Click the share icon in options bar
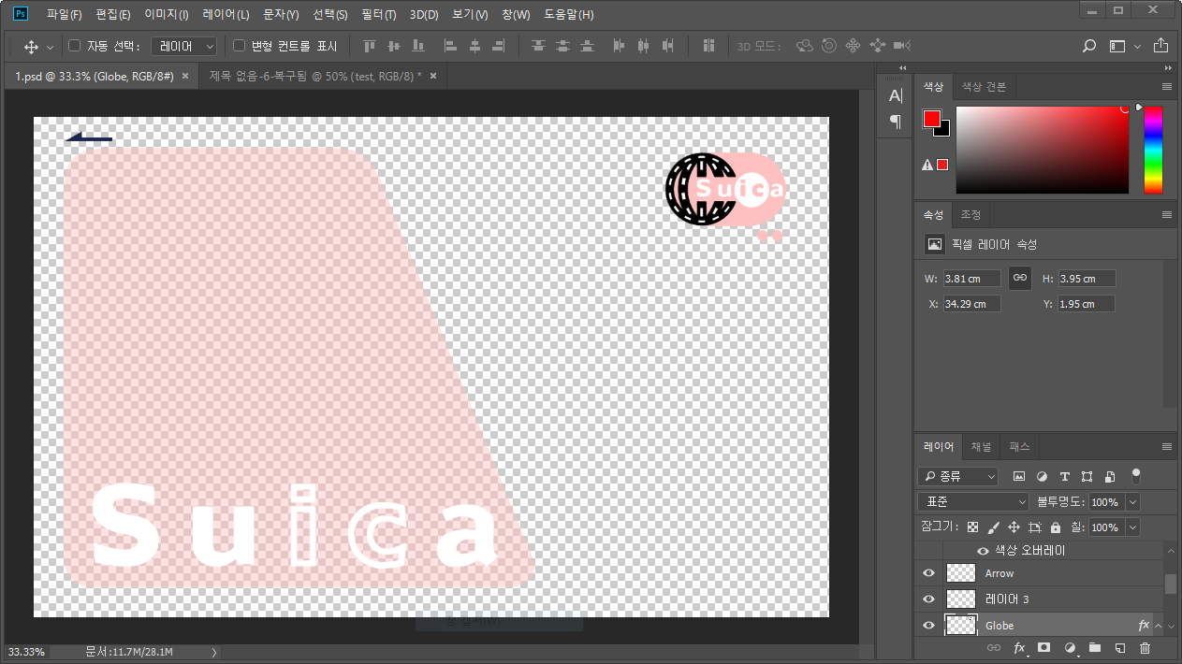The width and height of the screenshot is (1182, 664). pyautogui.click(x=1161, y=46)
